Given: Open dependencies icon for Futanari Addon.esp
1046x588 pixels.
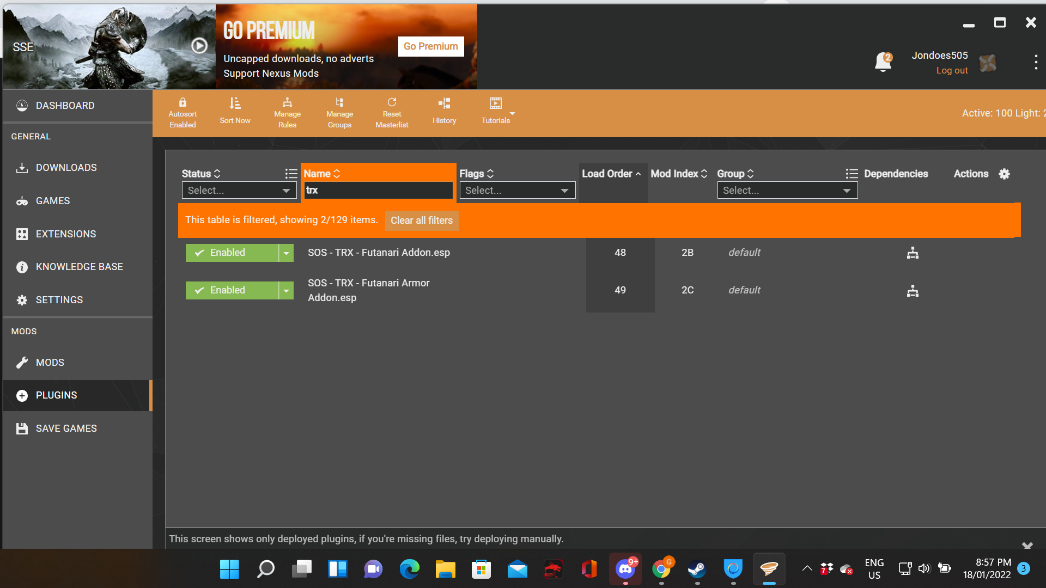Looking at the screenshot, I should tap(913, 253).
